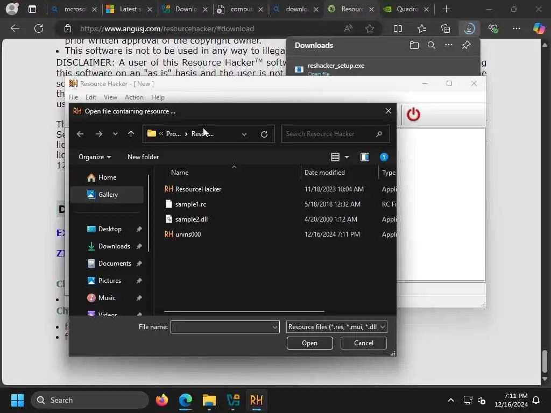
Task: Open Copilot in Edge toolbar
Action: tap(538, 29)
